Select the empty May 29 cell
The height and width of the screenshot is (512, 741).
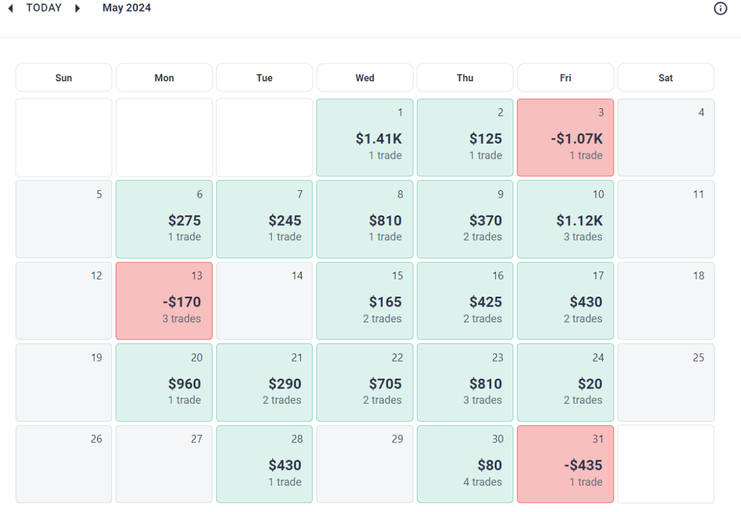pos(365,464)
